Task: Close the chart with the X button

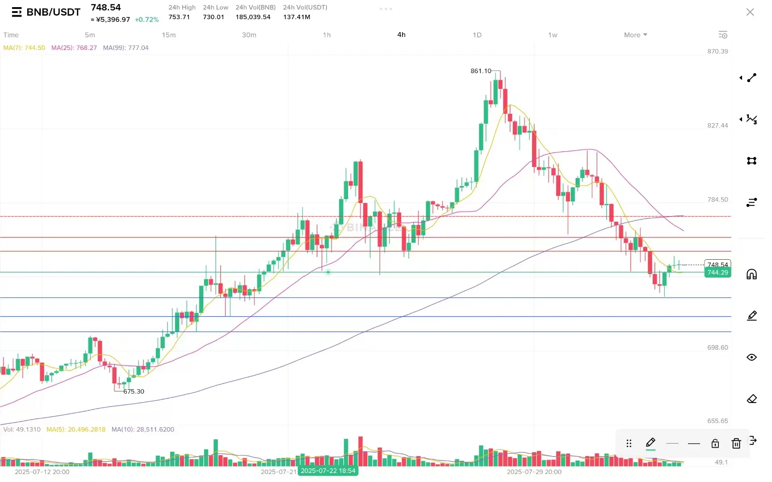Action: point(750,12)
